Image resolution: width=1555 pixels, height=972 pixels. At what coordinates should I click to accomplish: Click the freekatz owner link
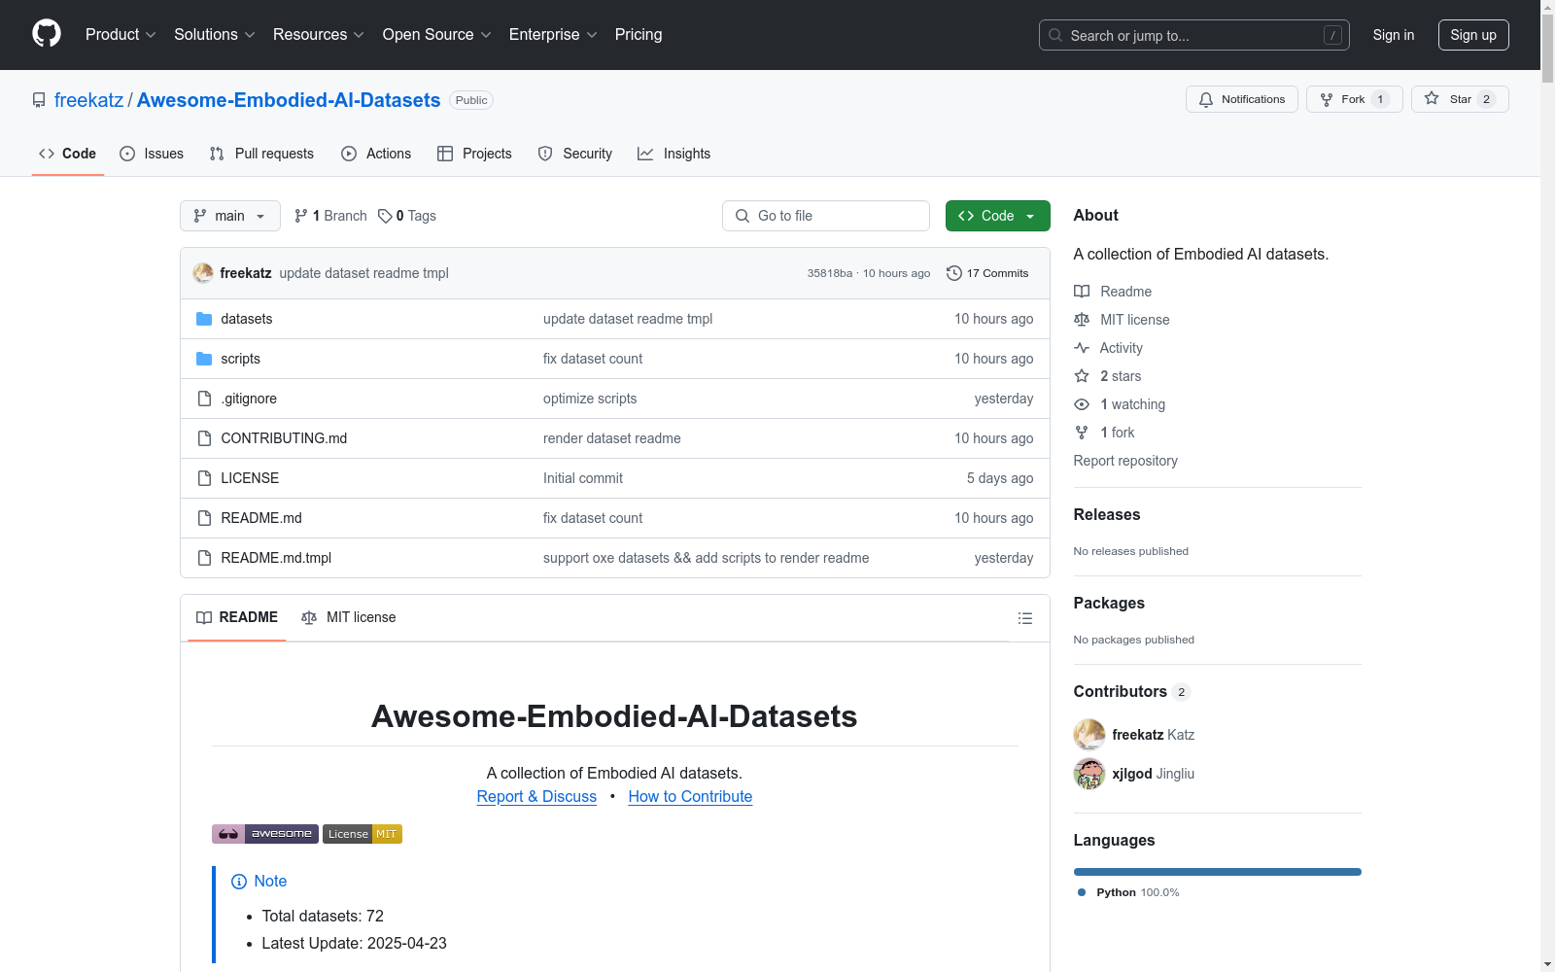pos(89,100)
